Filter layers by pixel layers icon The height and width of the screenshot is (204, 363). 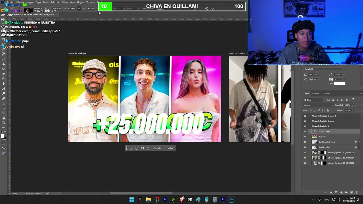pyautogui.click(x=329, y=100)
